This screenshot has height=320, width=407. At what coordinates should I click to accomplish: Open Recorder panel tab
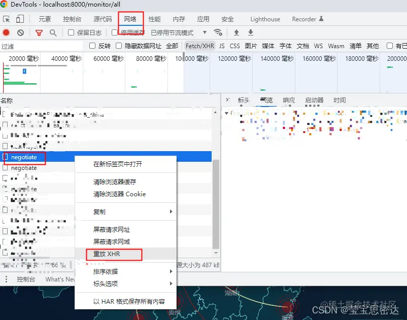(304, 19)
